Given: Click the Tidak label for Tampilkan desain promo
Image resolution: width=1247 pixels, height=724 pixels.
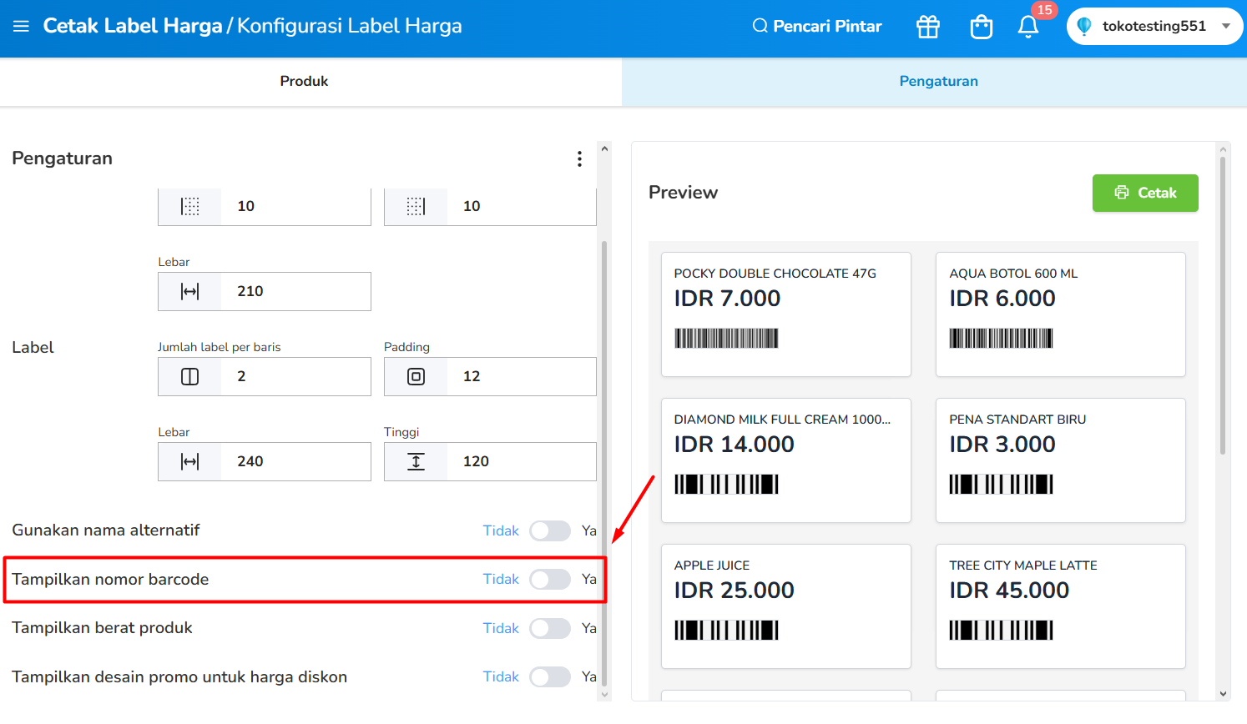Looking at the screenshot, I should click(x=501, y=676).
